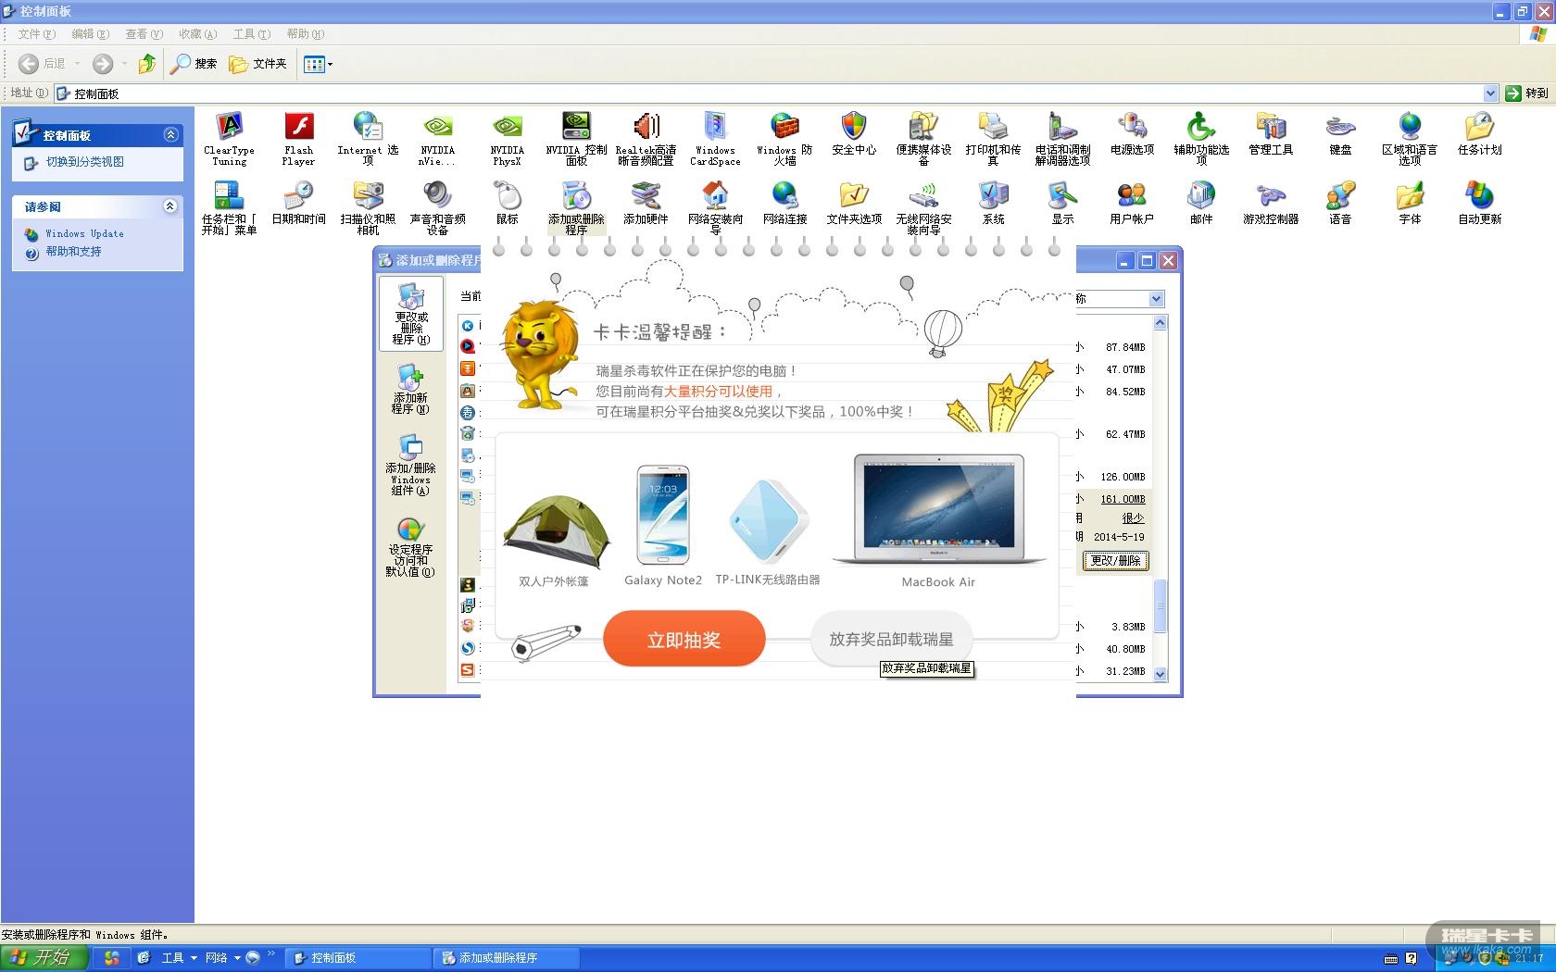1556x972 pixels.
Task: Collapse the 请参阅 sidebar section
Action: coord(170,206)
